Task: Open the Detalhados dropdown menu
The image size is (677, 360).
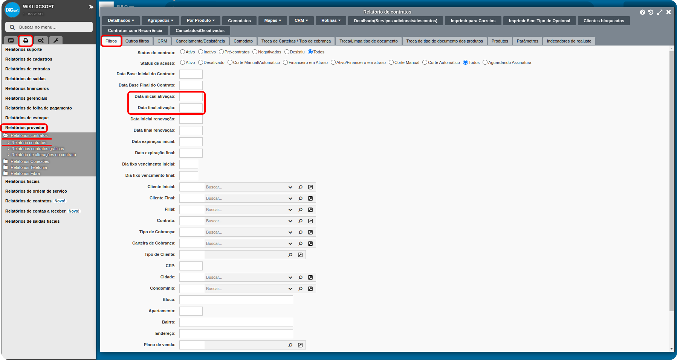Action: point(121,21)
